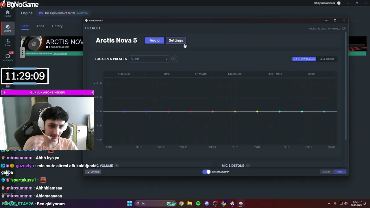Click the ChillyDiscussion82 account avatar icon

coord(339,3)
